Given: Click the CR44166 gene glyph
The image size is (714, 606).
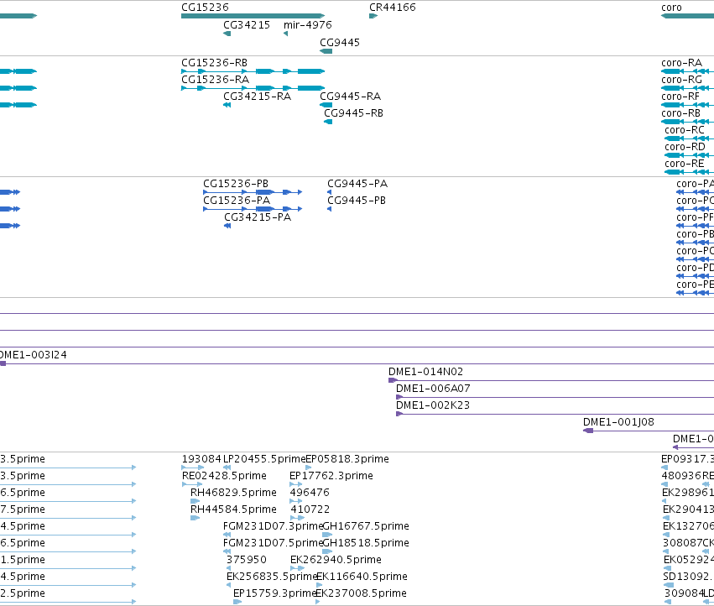Looking at the screenshot, I should (373, 16).
